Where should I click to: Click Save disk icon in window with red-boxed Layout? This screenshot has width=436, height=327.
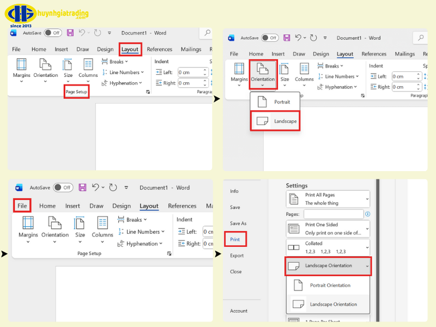pos(70,33)
